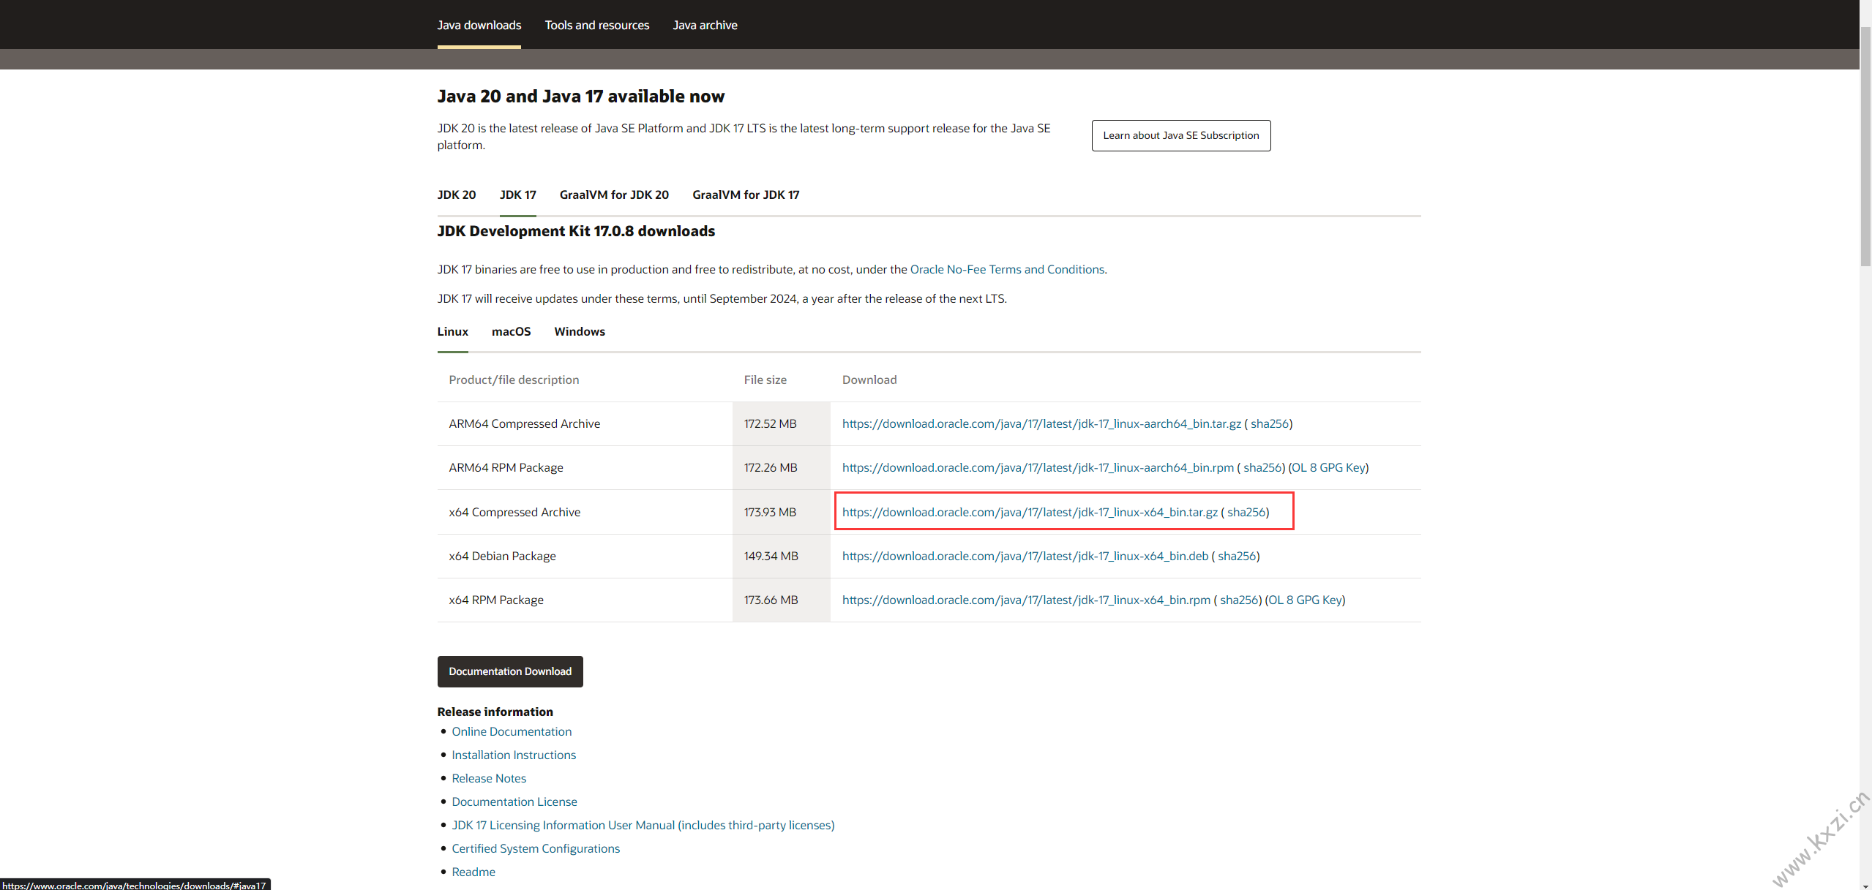
Task: Download the x64 Compressed Archive tar.gz link
Action: point(1029,512)
